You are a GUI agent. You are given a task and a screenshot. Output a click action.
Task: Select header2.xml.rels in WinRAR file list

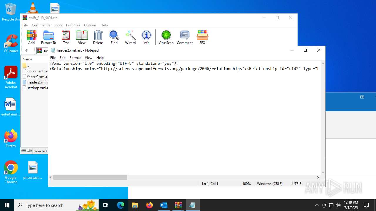[x=35, y=82]
